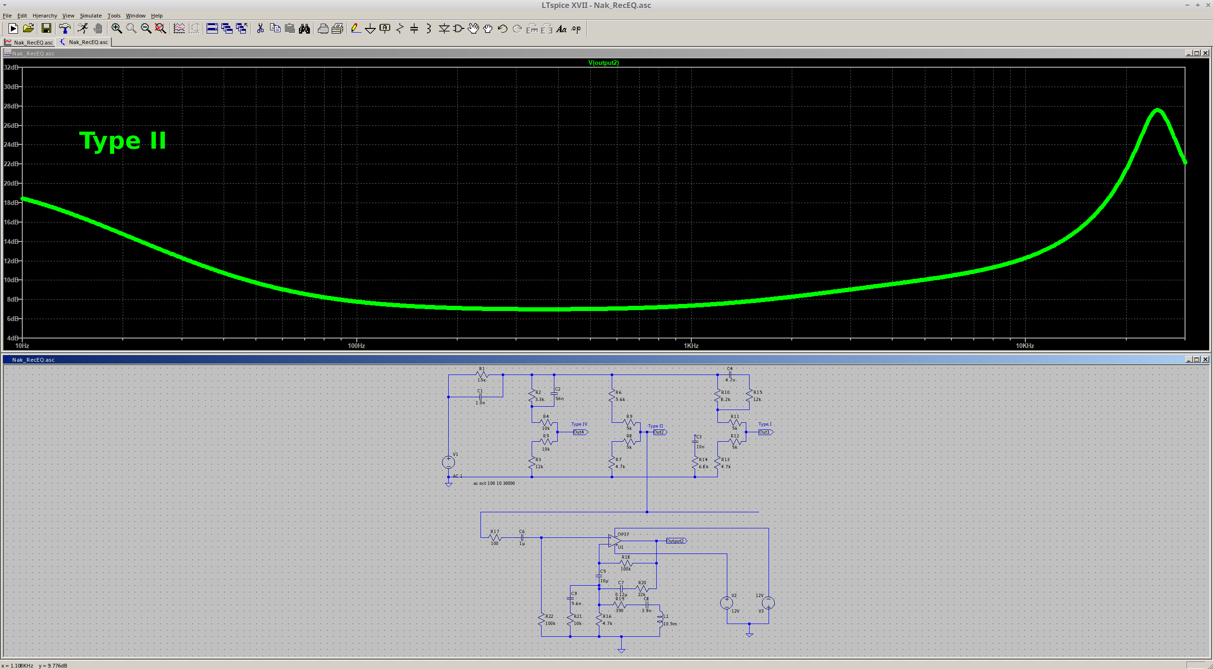The height and width of the screenshot is (669, 1213).
Task: Click the tile windows horizontally icon
Action: click(212, 29)
